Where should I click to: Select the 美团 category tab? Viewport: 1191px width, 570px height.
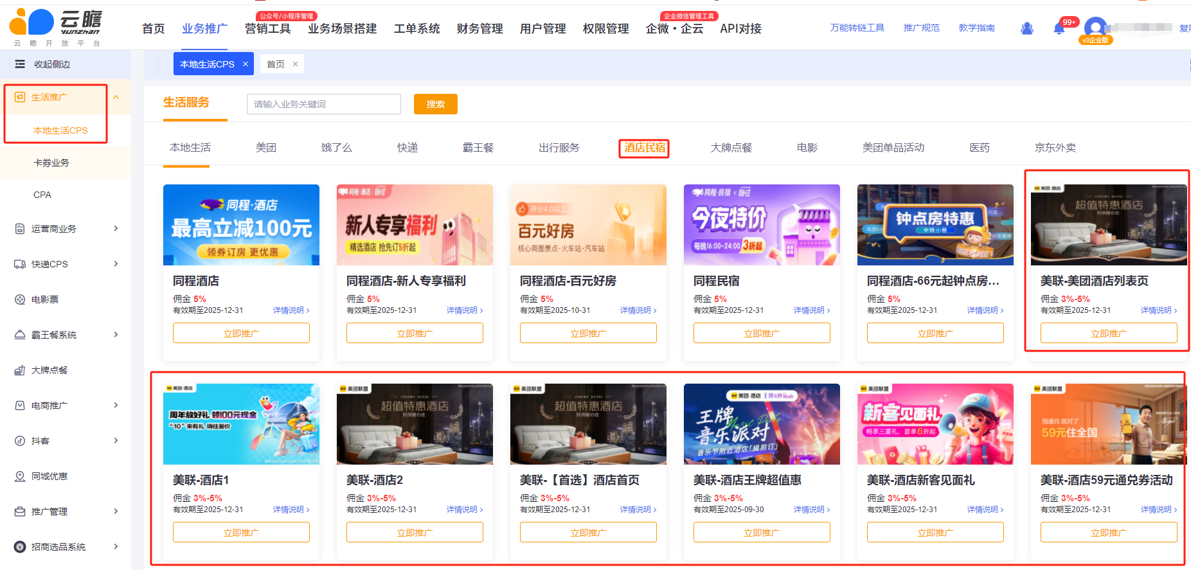click(265, 148)
